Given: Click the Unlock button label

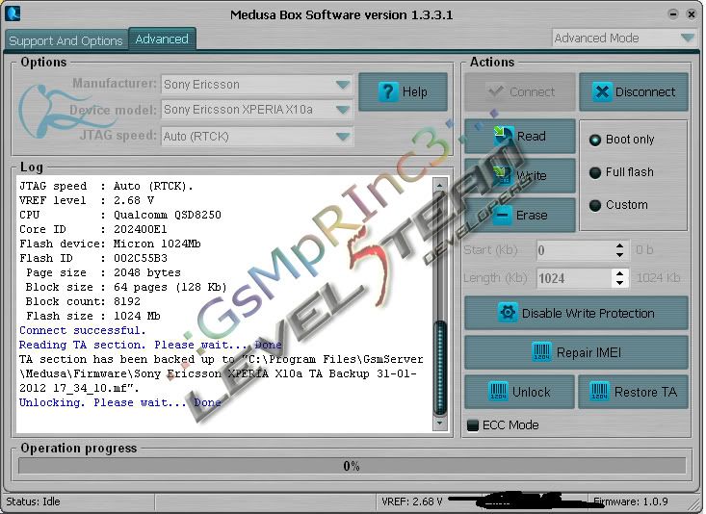Looking at the screenshot, I should point(532,392).
